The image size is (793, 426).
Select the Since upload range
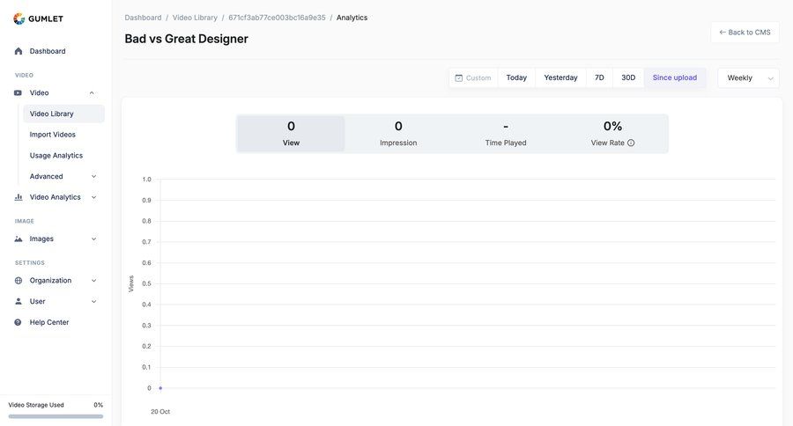pyautogui.click(x=675, y=77)
